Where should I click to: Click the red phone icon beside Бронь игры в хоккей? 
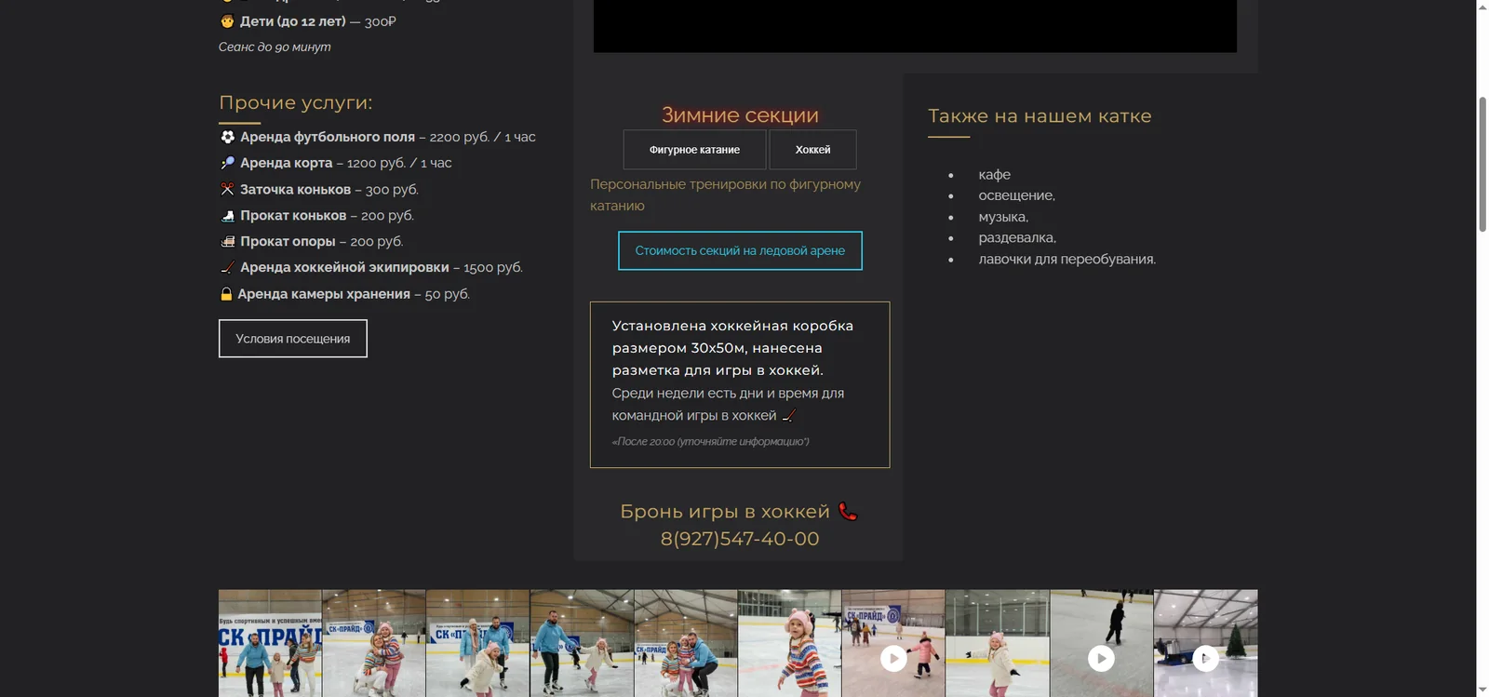pos(847,512)
